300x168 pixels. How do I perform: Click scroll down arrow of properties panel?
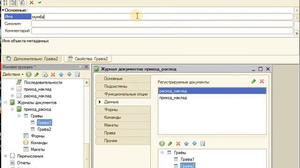[x=297, y=34]
